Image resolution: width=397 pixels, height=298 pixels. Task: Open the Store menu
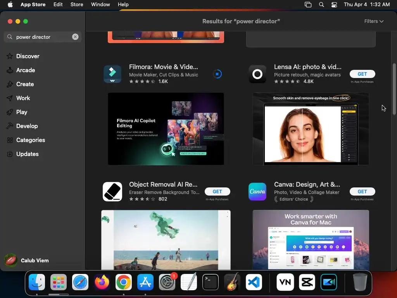[x=77, y=4]
